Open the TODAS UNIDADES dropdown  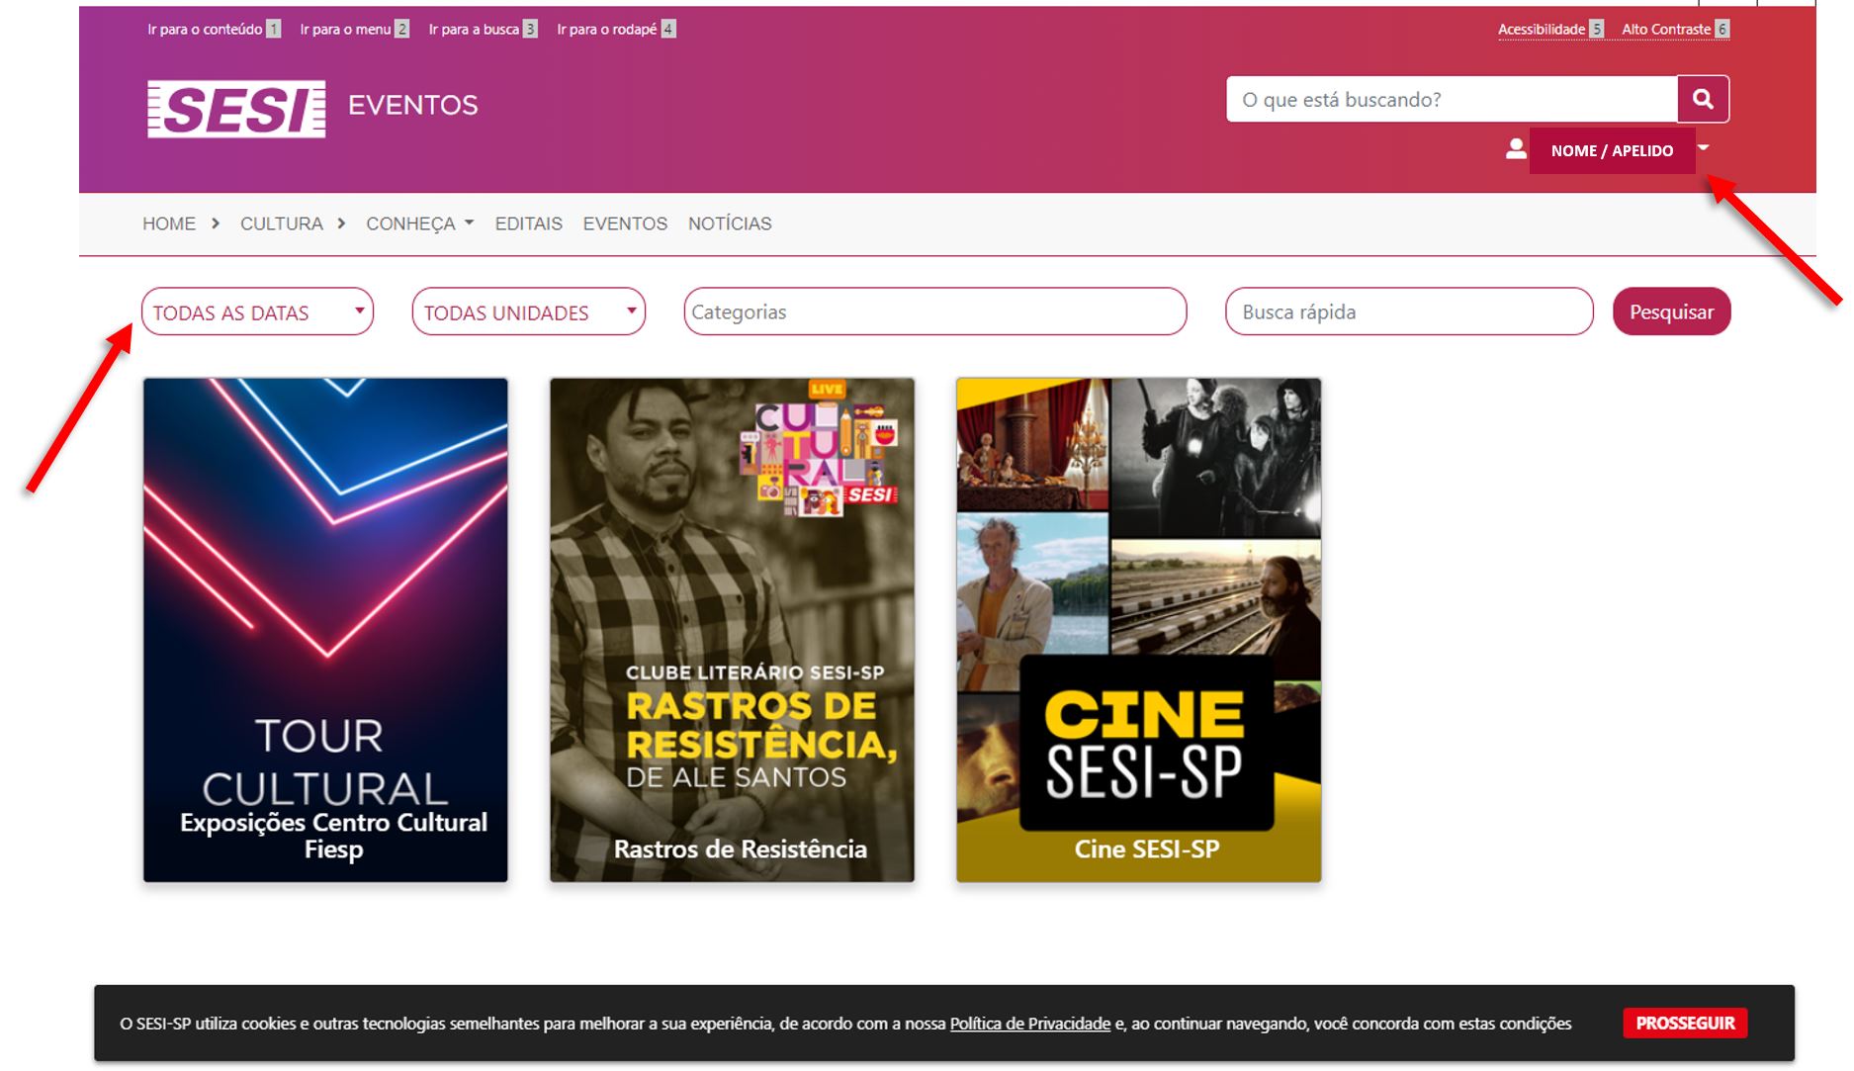(528, 312)
